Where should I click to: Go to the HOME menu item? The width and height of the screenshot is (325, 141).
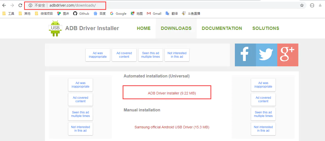point(144,28)
